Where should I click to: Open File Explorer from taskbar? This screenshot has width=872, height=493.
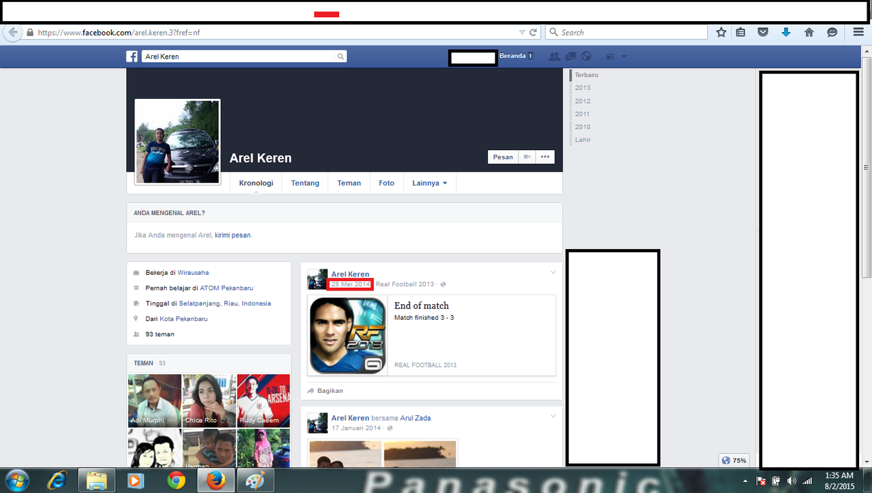pos(97,481)
